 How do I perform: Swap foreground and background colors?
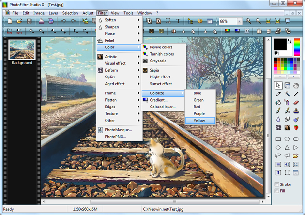(290, 41)
